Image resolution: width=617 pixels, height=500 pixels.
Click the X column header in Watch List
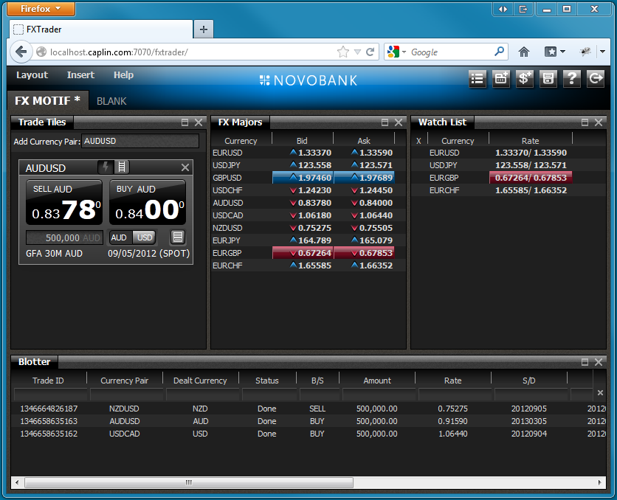coord(418,141)
